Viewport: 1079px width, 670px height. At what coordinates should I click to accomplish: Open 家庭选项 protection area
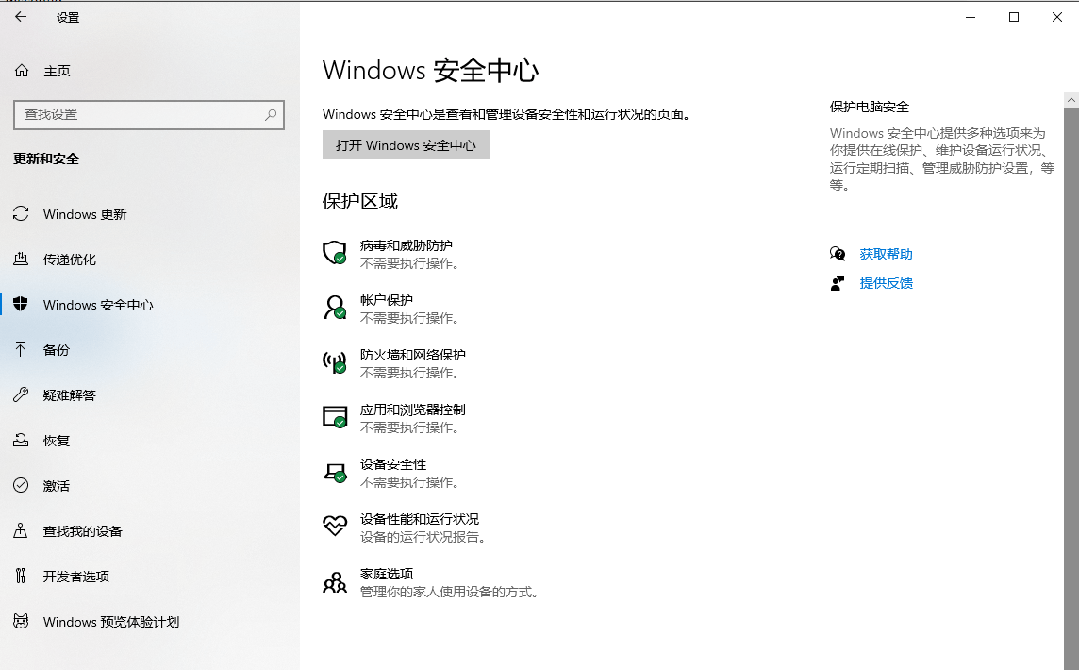click(431, 582)
